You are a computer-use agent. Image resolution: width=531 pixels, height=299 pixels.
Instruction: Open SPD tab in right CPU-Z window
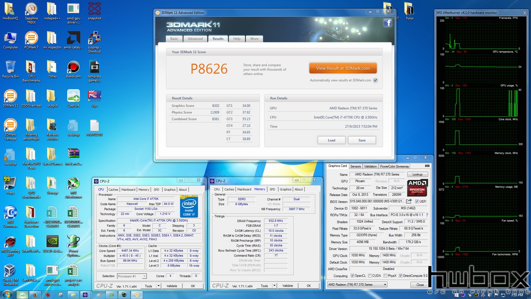point(272,189)
